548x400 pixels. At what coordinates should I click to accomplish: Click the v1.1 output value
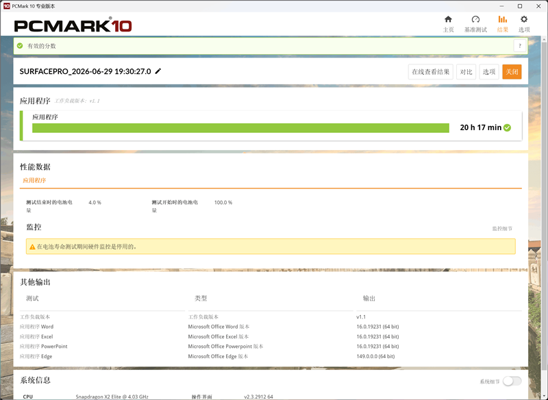(x=361, y=317)
